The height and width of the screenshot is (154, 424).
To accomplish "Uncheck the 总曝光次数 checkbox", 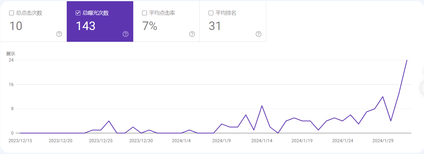I will coord(78,13).
